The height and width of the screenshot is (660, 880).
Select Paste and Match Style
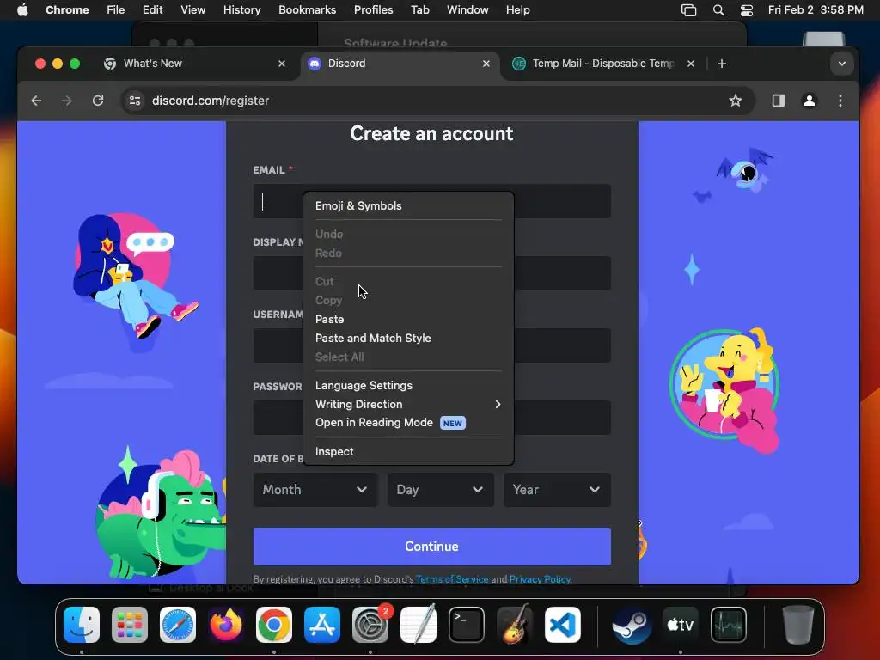408,339
